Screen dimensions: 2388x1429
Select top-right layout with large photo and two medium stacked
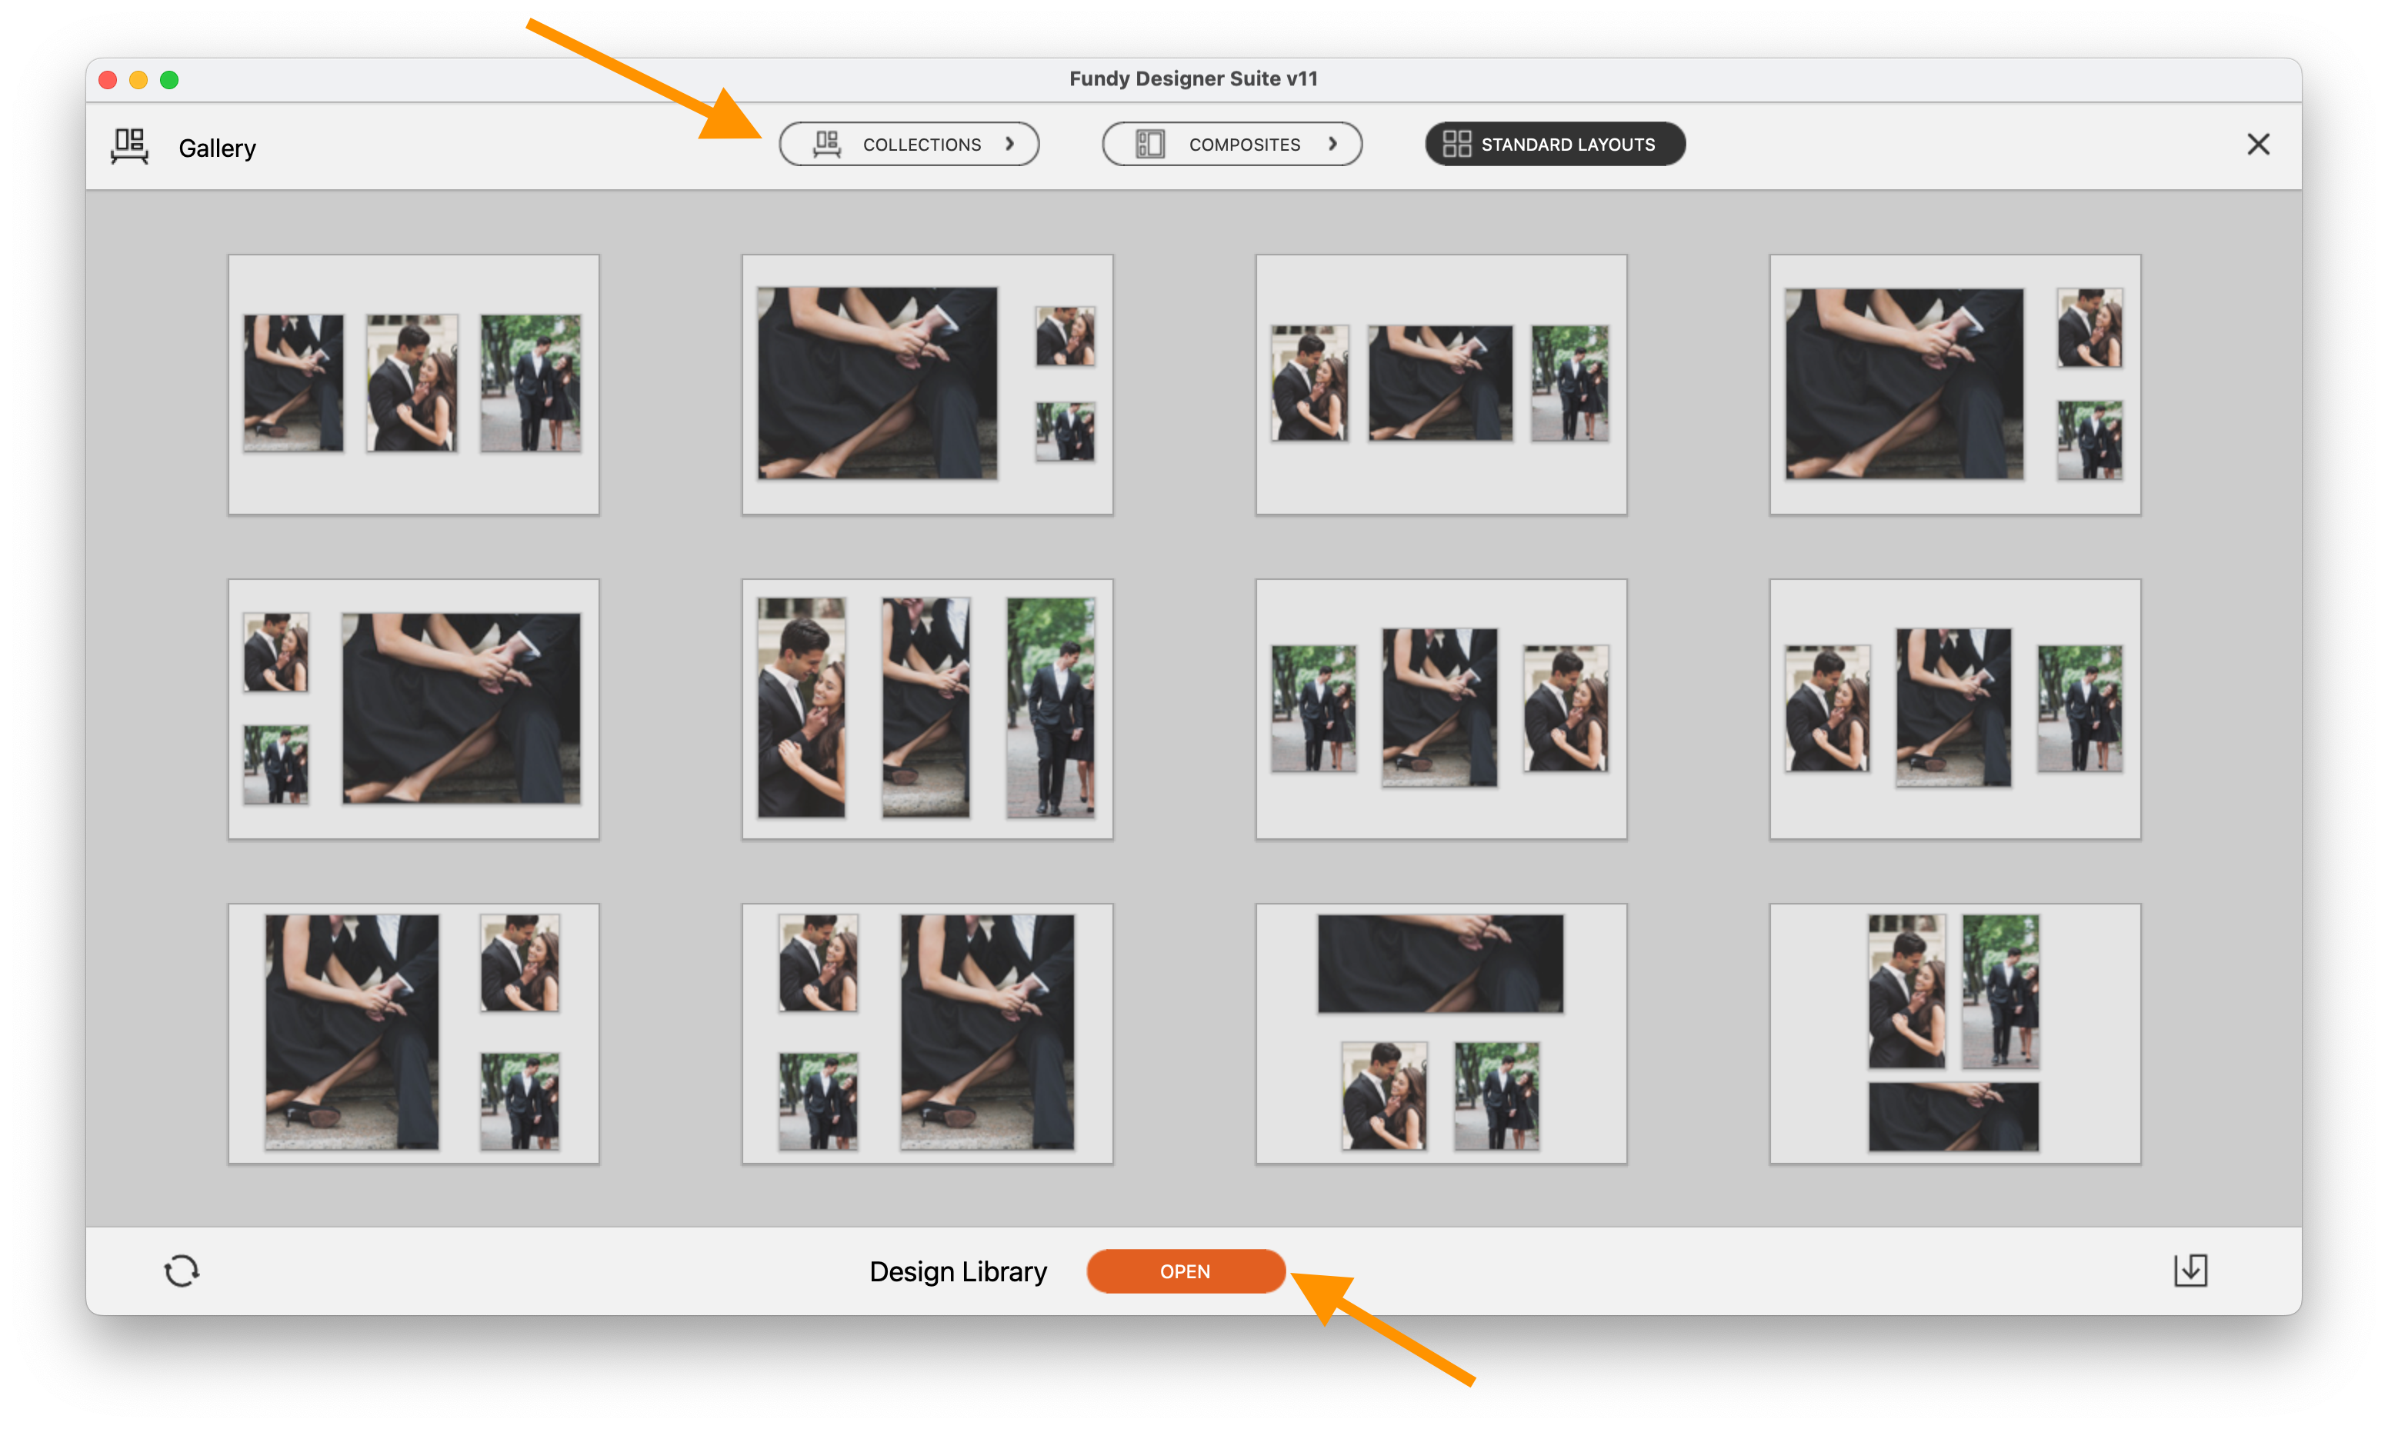click(1955, 385)
